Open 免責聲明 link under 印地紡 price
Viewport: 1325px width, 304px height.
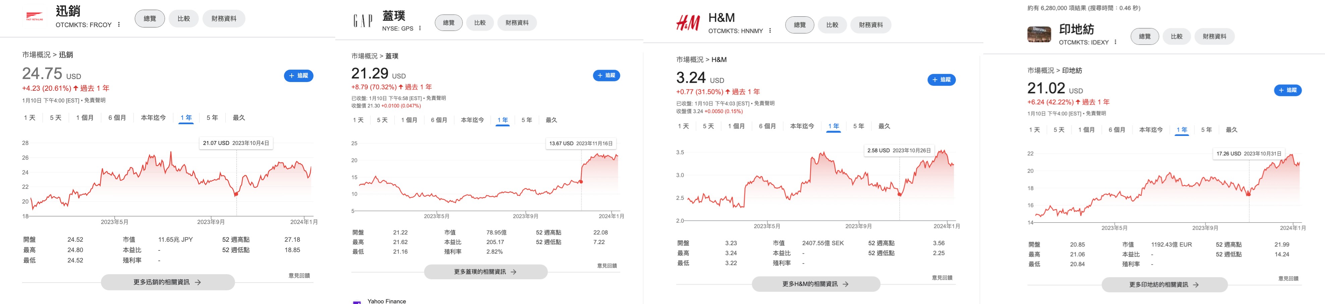pyautogui.click(x=1095, y=113)
